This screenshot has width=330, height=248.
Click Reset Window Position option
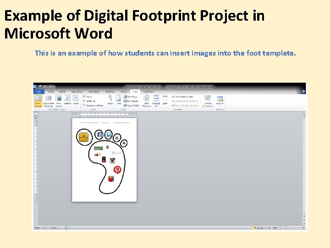point(186,105)
